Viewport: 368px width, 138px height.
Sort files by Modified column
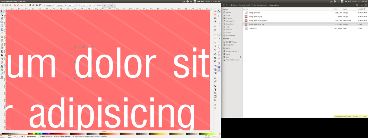(361, 9)
